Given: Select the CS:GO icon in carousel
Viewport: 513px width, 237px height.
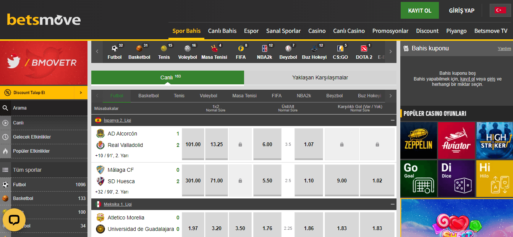Looking at the screenshot, I should [340, 52].
